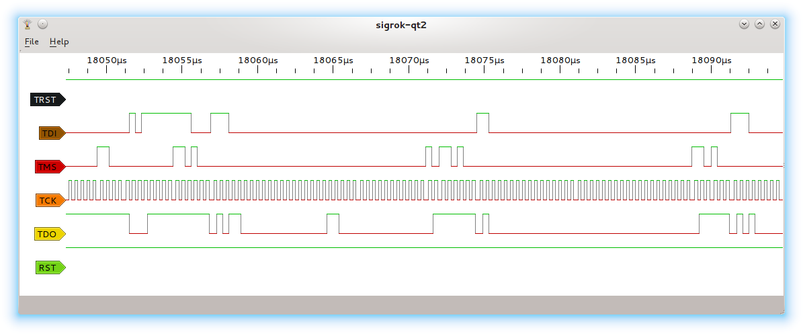The height and width of the screenshot is (334, 803).
Task: Click the 18050µs mark on the ruler
Action: [x=107, y=60]
